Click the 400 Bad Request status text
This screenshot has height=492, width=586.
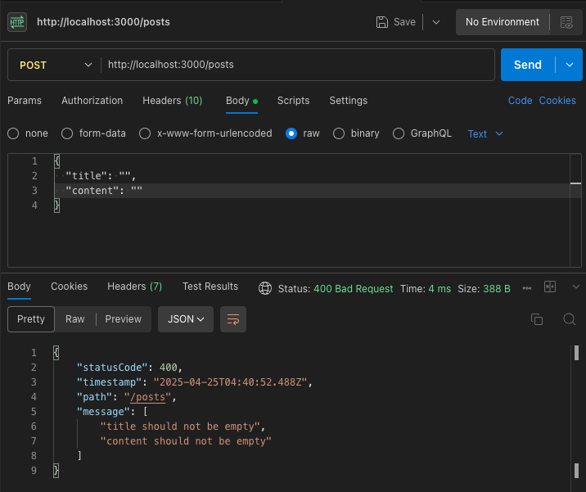click(354, 289)
